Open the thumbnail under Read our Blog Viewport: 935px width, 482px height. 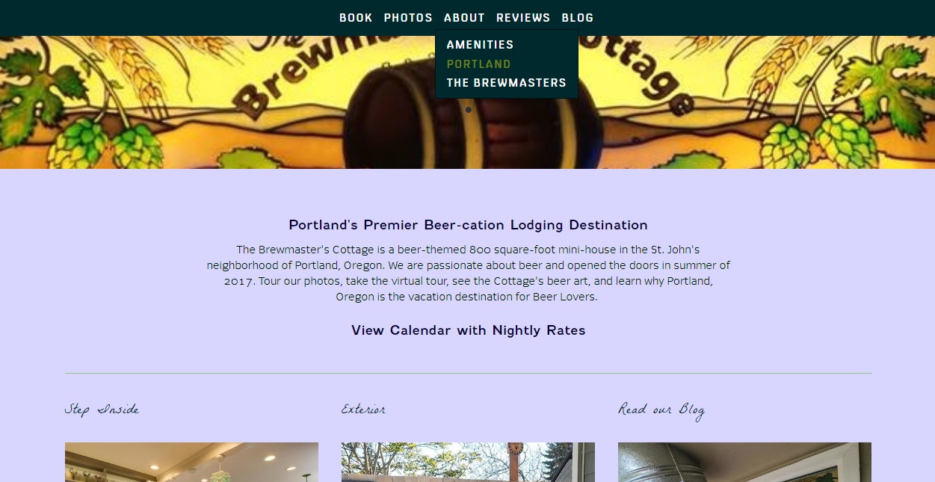click(744, 462)
